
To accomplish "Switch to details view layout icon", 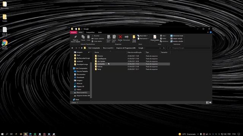I will (x=207, y=102).
